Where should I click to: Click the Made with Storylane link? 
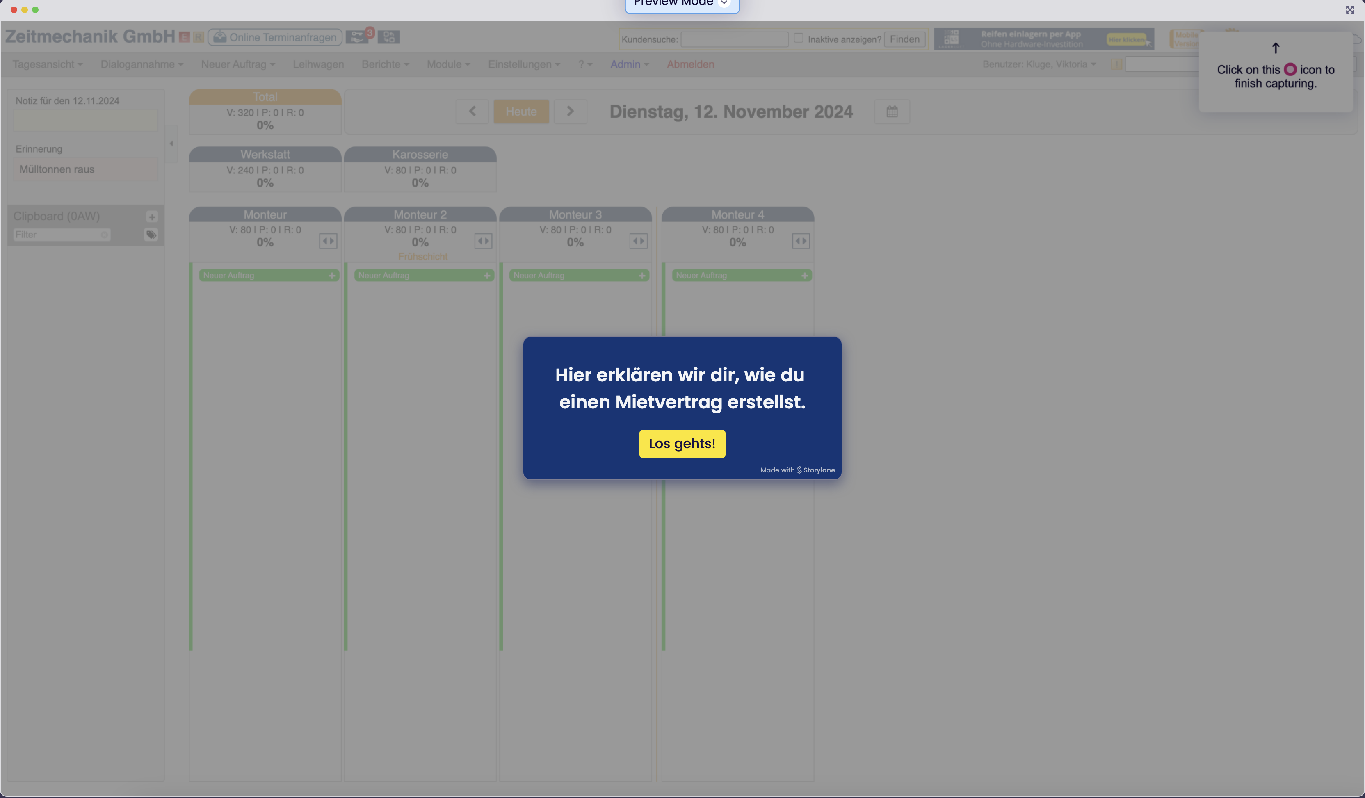click(797, 470)
